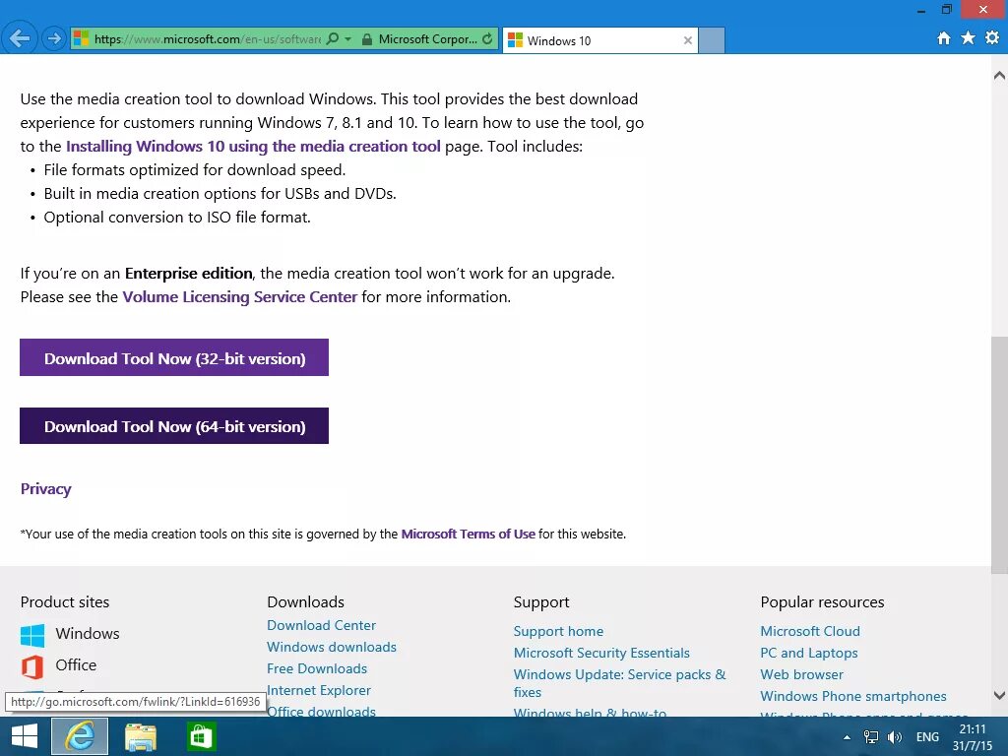The width and height of the screenshot is (1008, 756).
Task: Open Support home link
Action: (x=558, y=631)
